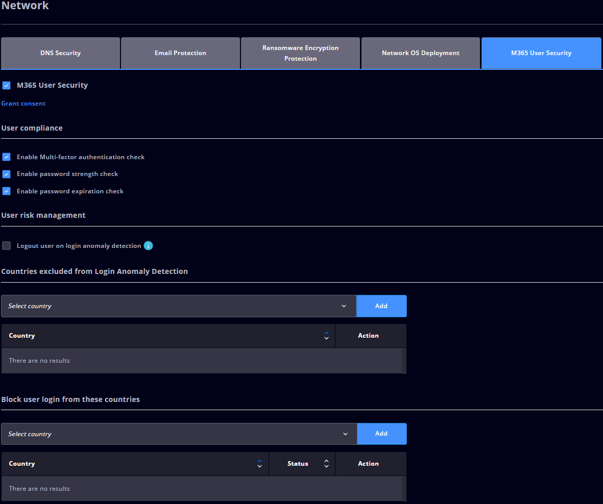603x504 pixels.
Task: Open Ransomware Encryption Protection tab
Action: click(300, 53)
